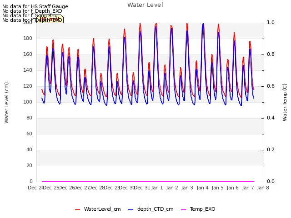This screenshot has height=218, width=291.
Task: Click the Jan 8 x-axis tick label
Action: tap(263, 188)
